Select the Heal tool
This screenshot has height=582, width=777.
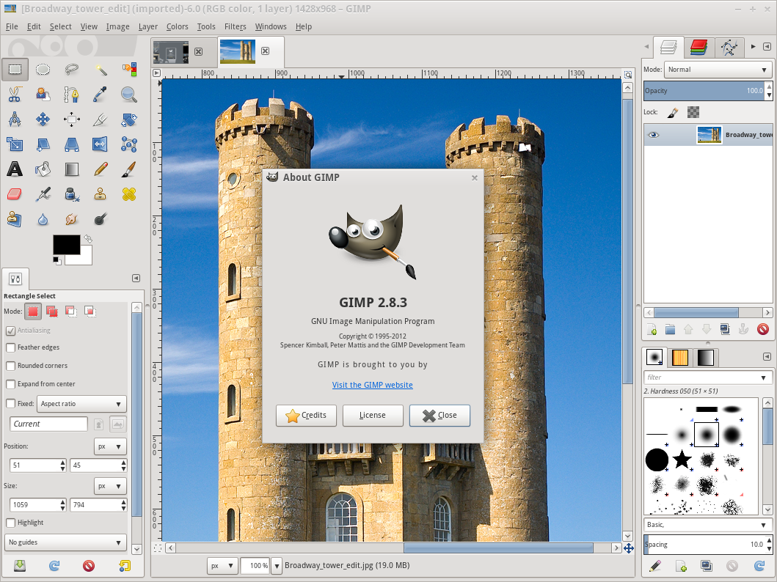click(x=129, y=194)
